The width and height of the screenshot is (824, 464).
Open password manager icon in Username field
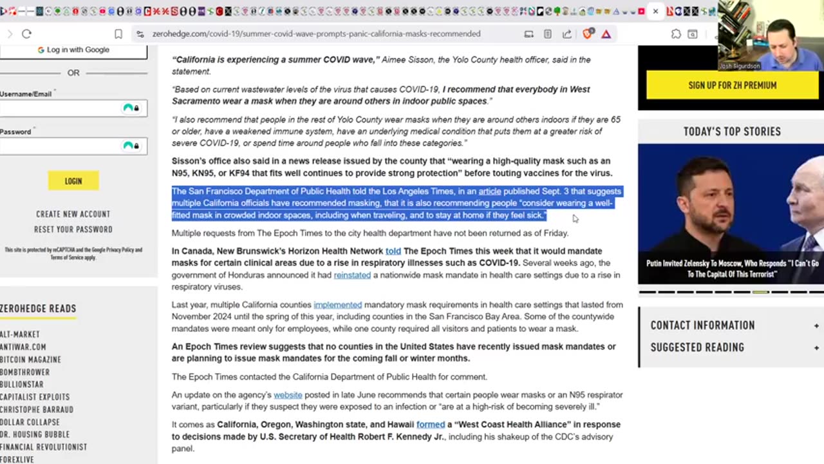131,108
